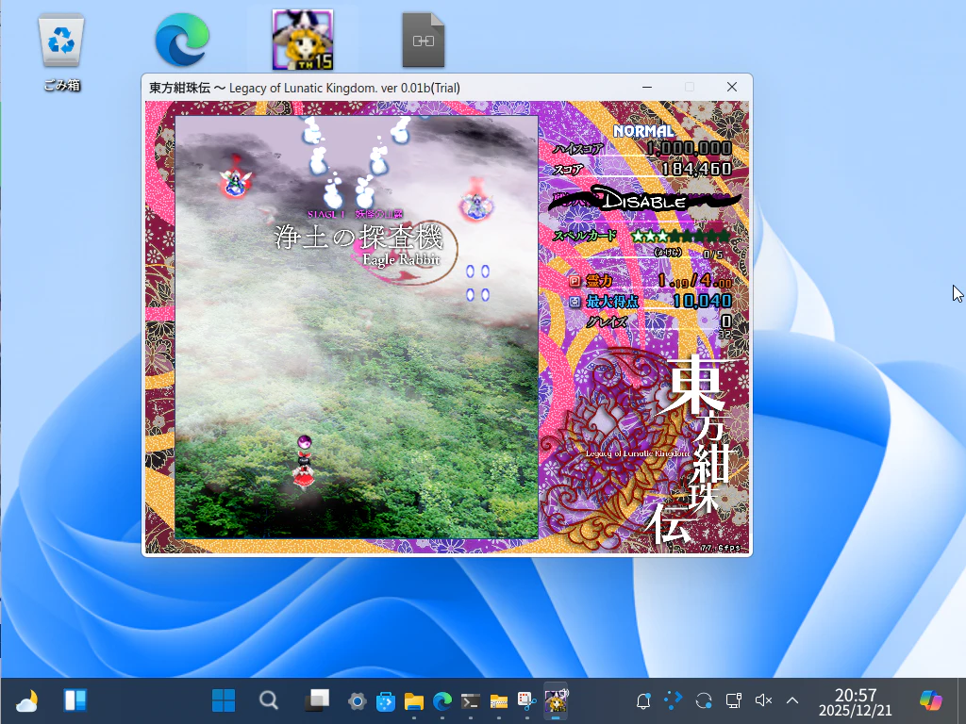This screenshot has width=966, height=724.
Task: Click the spell card star row
Action: [680, 236]
